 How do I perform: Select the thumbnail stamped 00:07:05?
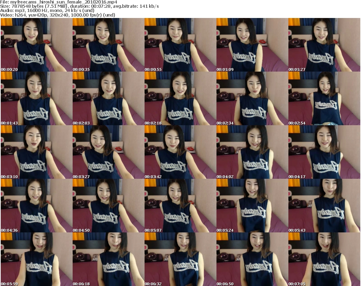tap(324, 259)
